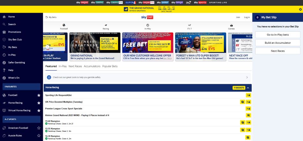Open the Sky Poker link

163,3
